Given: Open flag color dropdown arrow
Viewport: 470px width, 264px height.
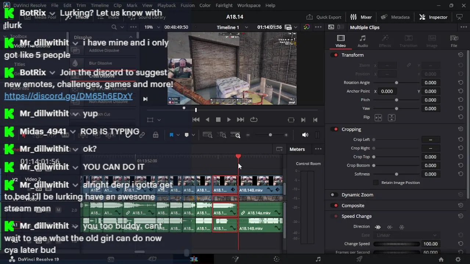Looking at the screenshot, I should (x=178, y=135).
